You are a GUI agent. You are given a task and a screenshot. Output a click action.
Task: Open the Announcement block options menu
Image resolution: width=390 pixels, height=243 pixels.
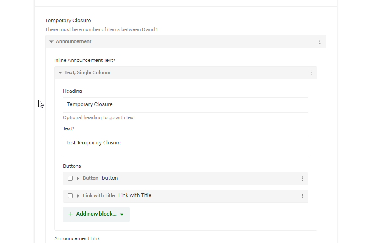point(320,42)
